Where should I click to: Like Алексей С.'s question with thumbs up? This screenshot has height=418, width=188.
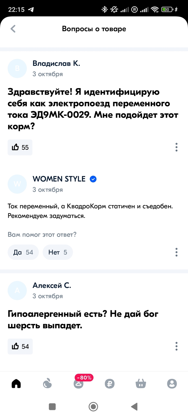click(x=20, y=346)
